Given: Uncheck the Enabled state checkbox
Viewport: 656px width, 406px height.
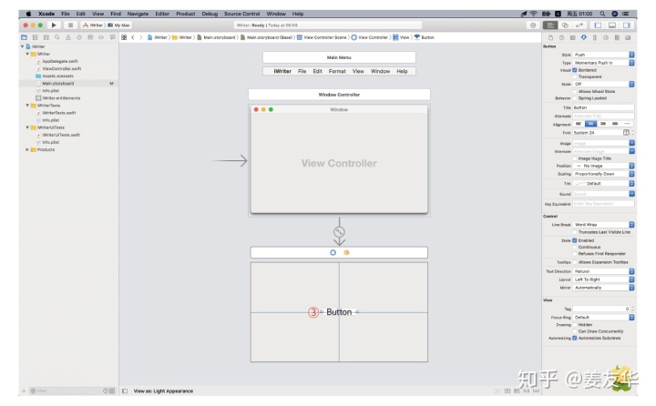Looking at the screenshot, I should pyautogui.click(x=574, y=240).
